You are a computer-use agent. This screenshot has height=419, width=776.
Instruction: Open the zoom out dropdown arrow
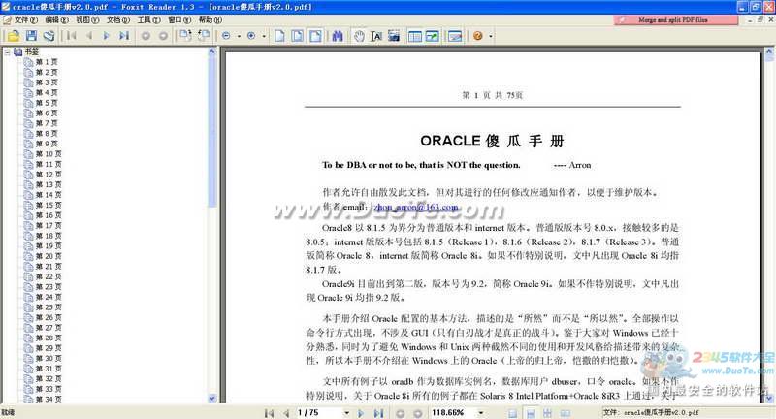239,36
